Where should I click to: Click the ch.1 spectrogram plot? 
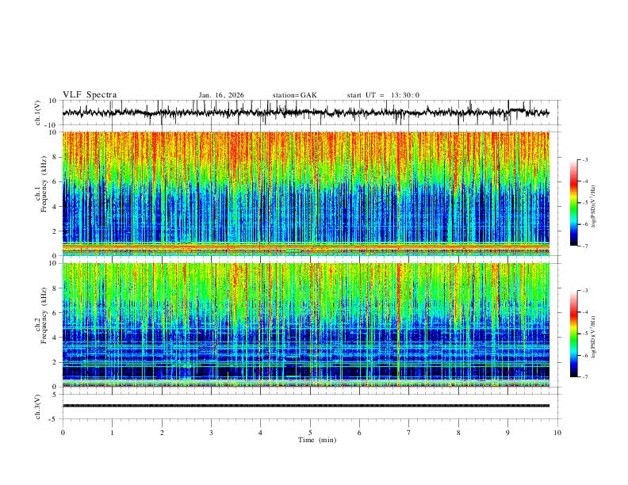[306, 193]
